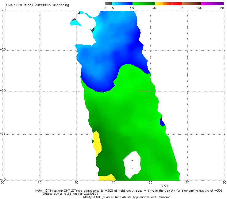Viewport: 227px width, 199px height.
Task: Click the yellow wind patch at bottom edge
Action: (107, 178)
